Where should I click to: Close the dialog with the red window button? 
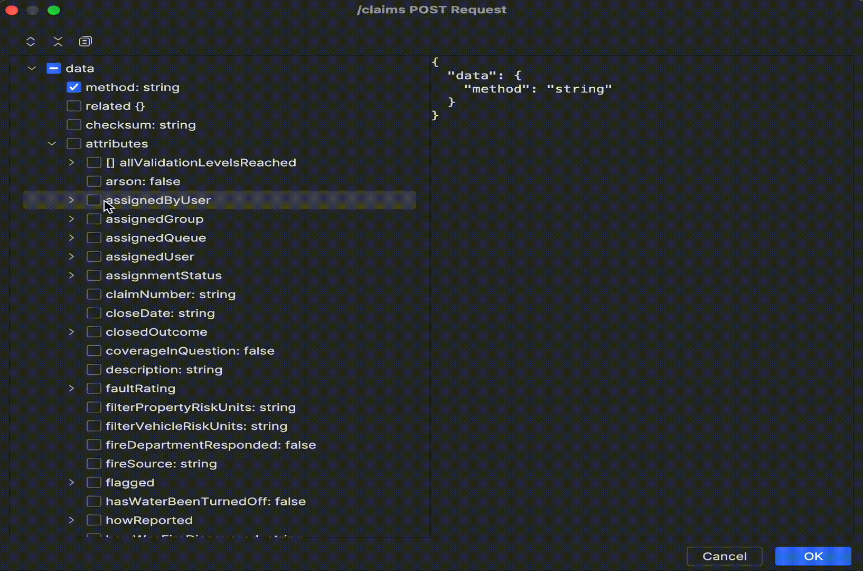pos(12,10)
